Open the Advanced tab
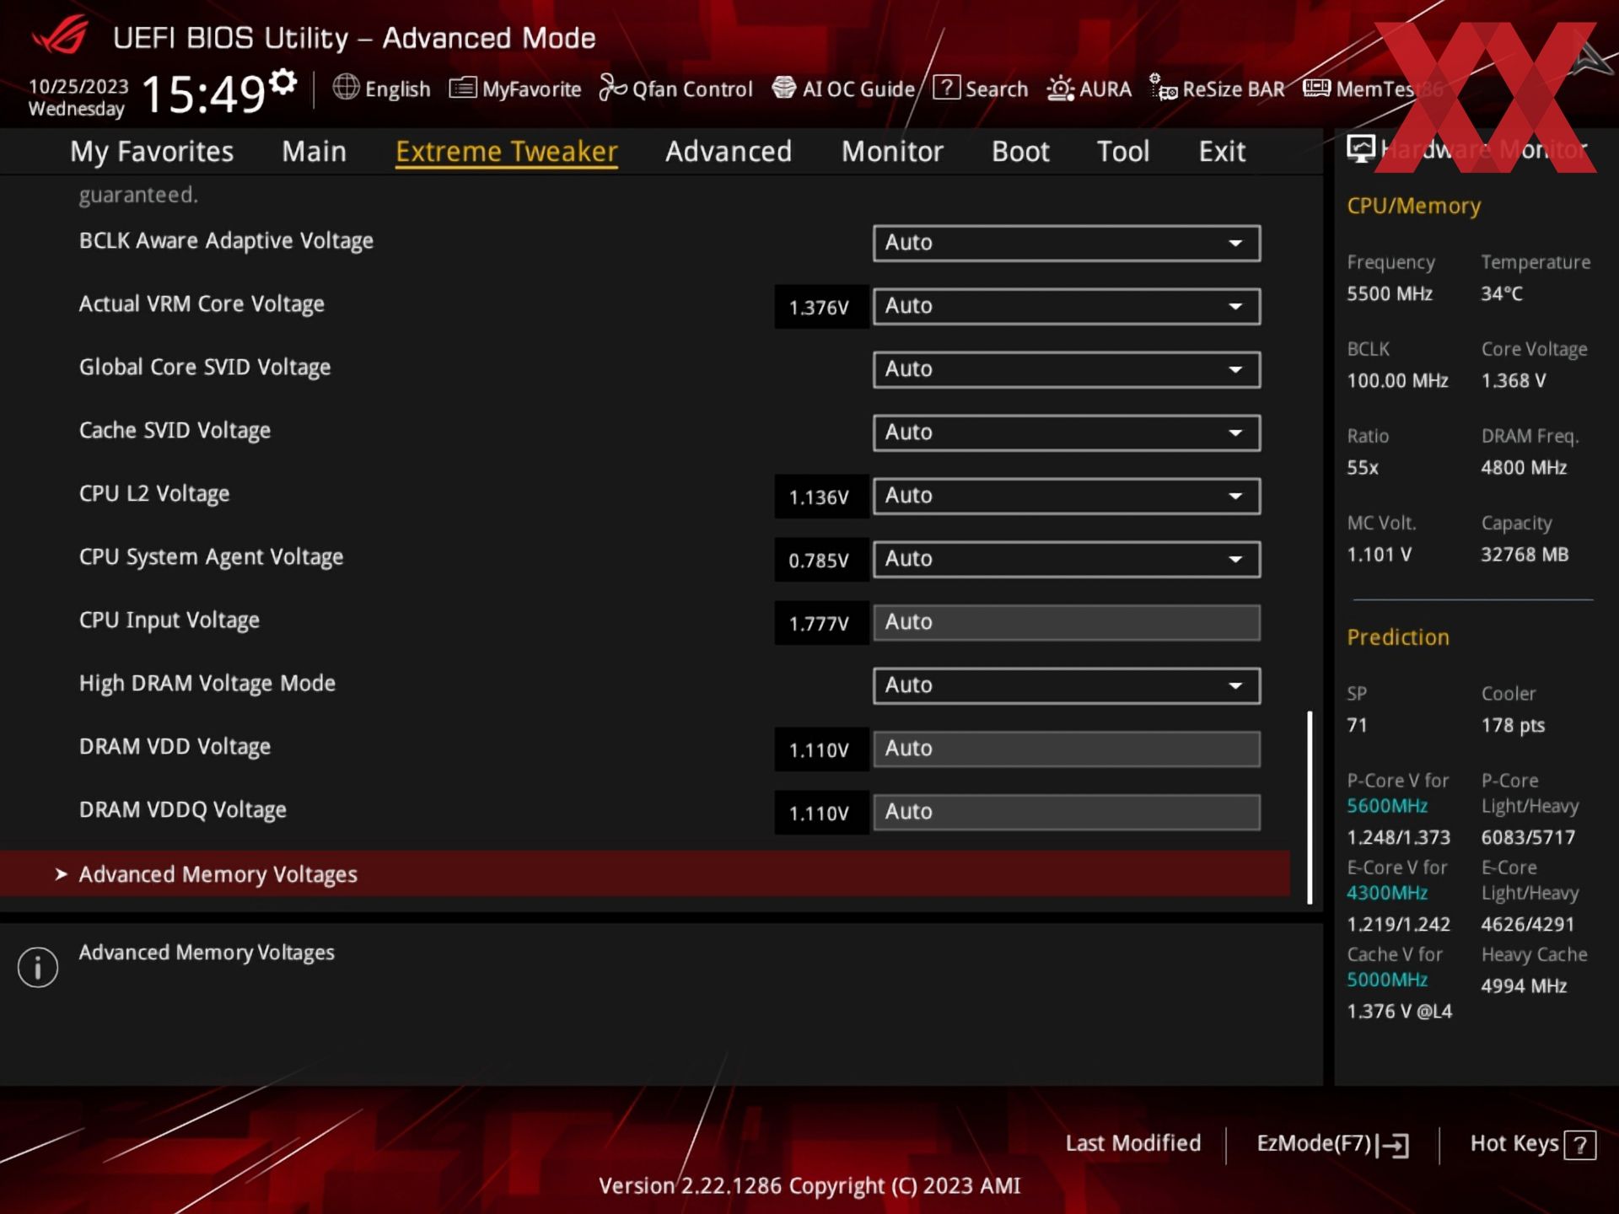 729,152
